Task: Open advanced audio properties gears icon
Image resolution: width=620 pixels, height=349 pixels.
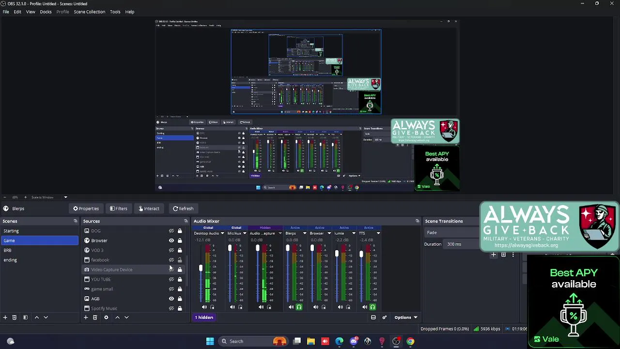Action: click(x=385, y=317)
